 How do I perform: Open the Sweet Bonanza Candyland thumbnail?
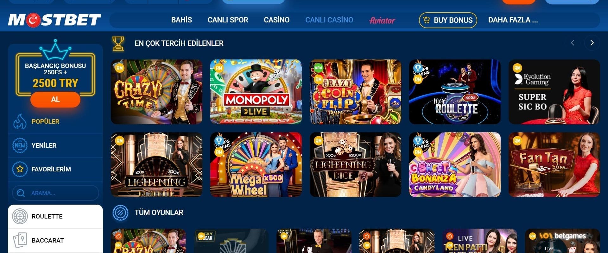pyautogui.click(x=455, y=164)
